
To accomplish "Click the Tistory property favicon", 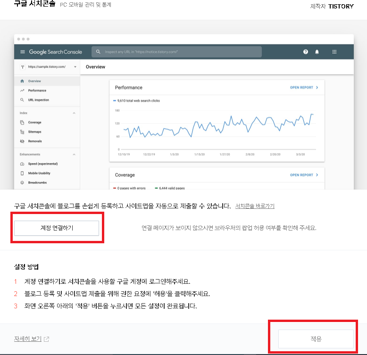I will pyautogui.click(x=23, y=67).
